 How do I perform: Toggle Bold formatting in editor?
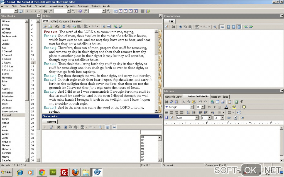click(x=209, y=107)
